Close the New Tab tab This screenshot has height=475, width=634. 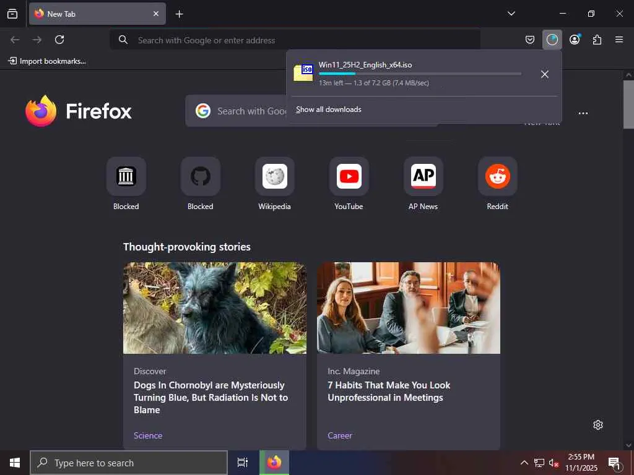tap(156, 14)
